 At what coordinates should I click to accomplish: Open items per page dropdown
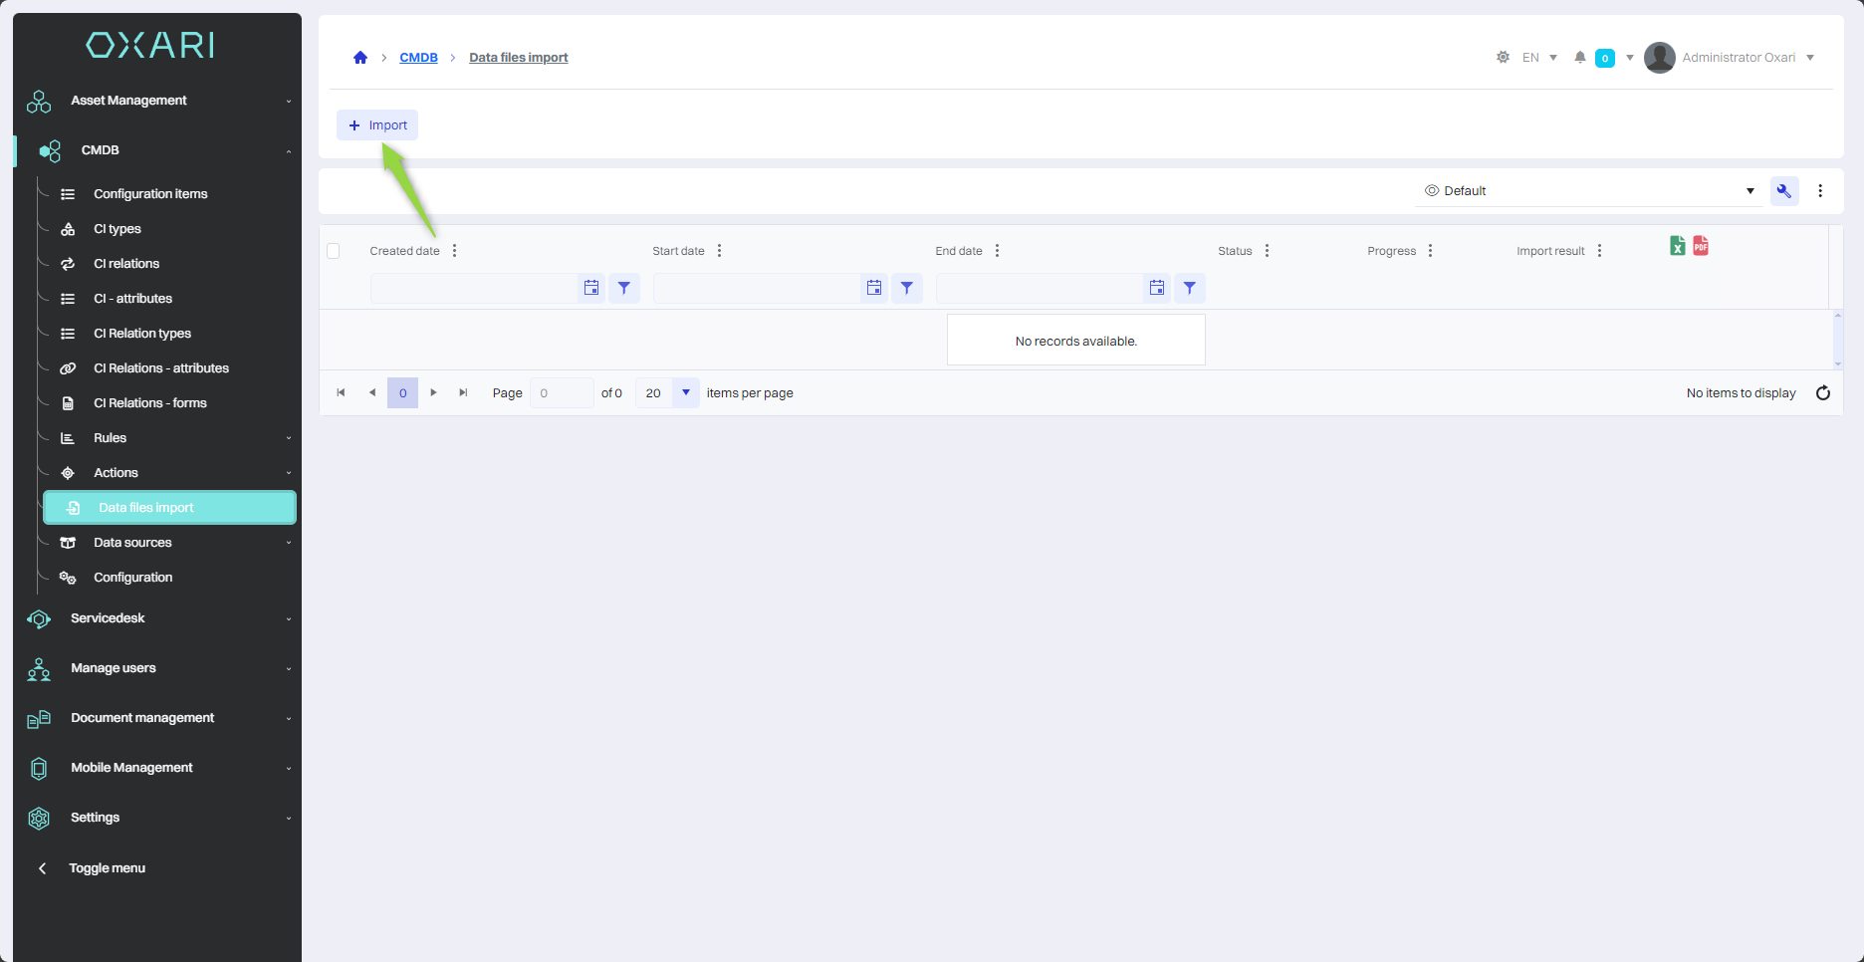(685, 393)
